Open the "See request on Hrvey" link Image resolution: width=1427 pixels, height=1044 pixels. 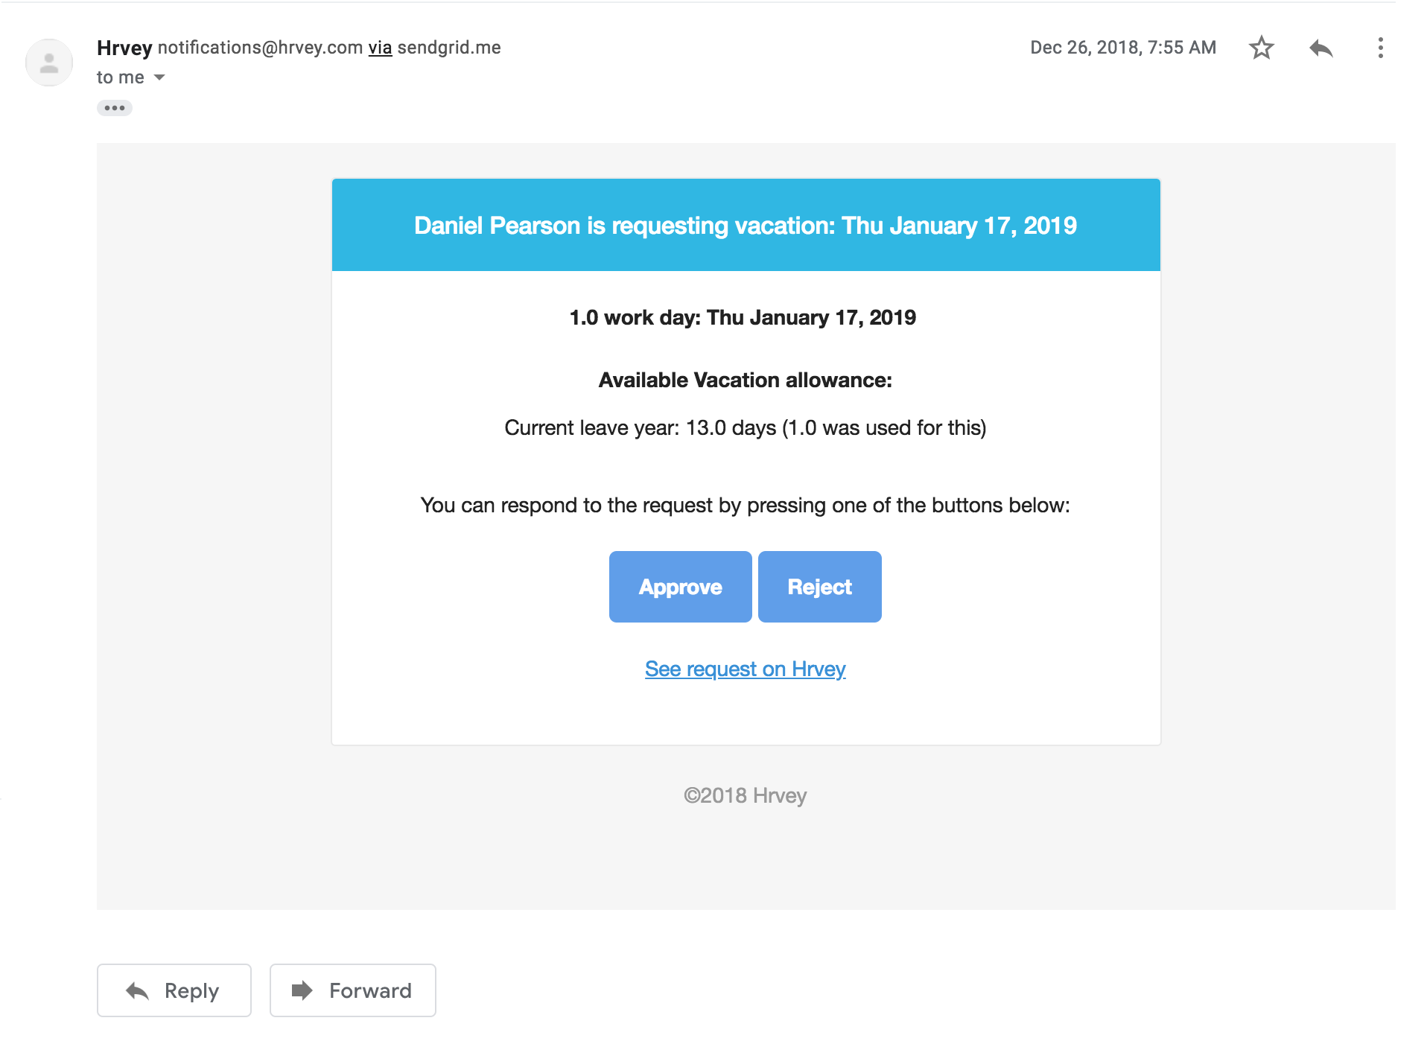pos(745,669)
